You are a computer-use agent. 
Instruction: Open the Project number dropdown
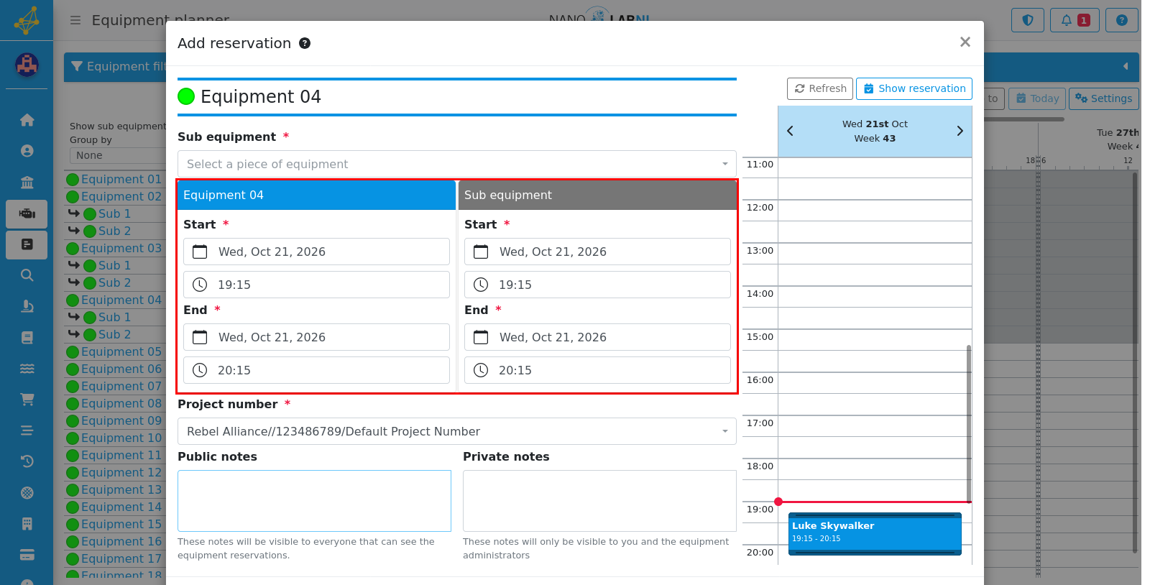457,431
